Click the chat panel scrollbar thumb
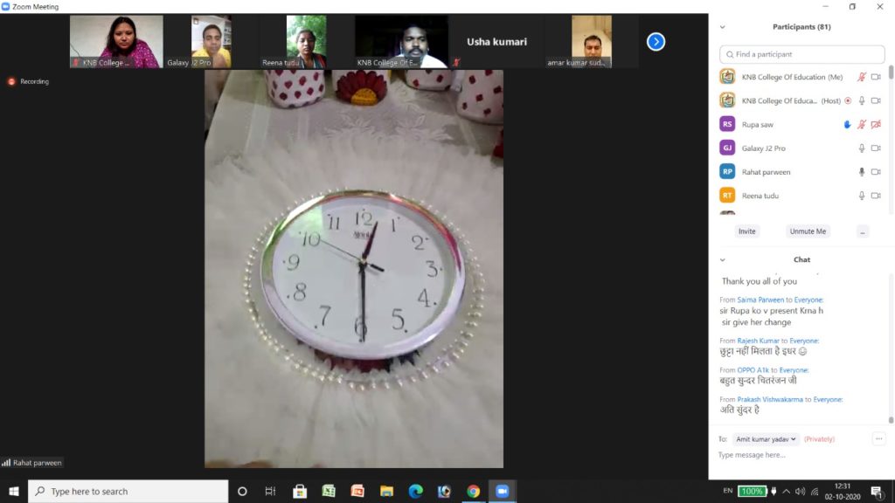Image resolution: width=895 pixels, height=503 pixels. pos(891,420)
